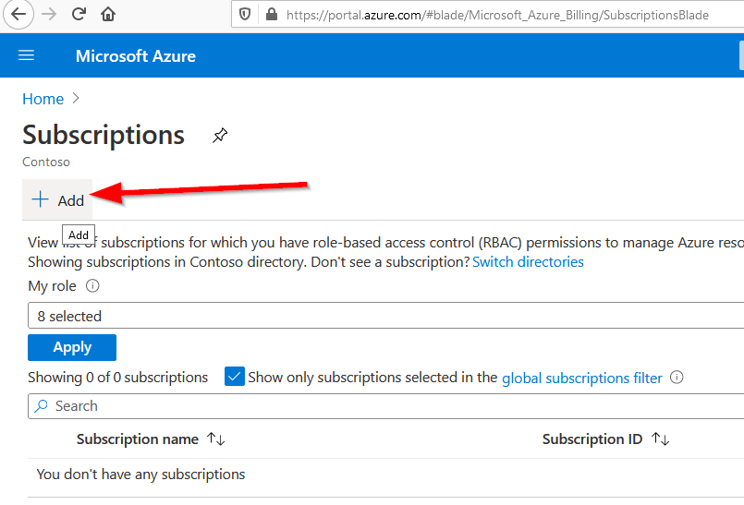Click sort arrows beside Subscription ID
This screenshot has height=505, width=744.
(x=661, y=439)
